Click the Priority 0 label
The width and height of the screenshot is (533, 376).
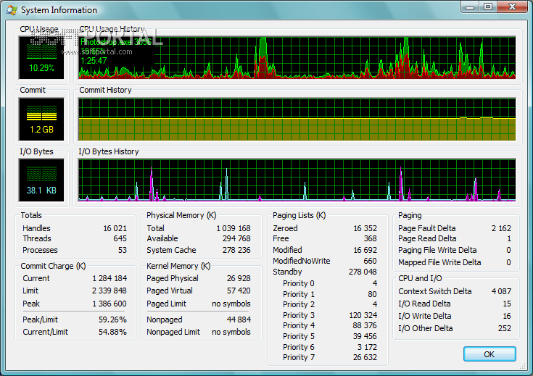click(x=299, y=283)
